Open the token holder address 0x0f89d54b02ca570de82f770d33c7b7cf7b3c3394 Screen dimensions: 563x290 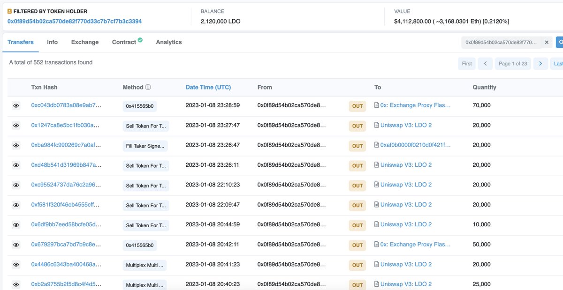coord(75,22)
